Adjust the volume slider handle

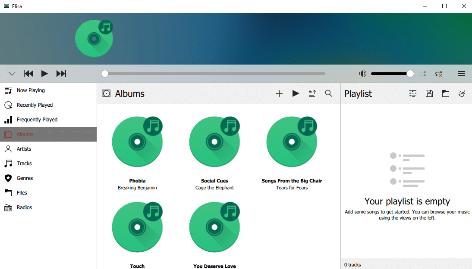point(410,74)
